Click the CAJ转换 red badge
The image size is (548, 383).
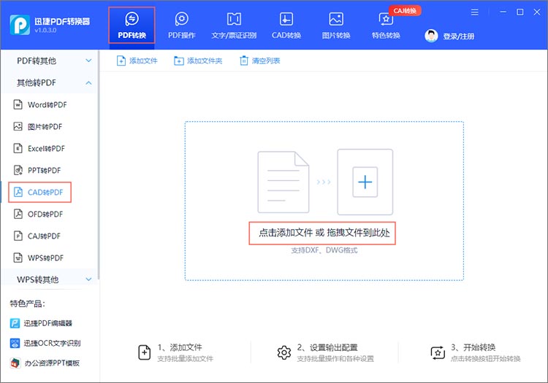(x=405, y=11)
